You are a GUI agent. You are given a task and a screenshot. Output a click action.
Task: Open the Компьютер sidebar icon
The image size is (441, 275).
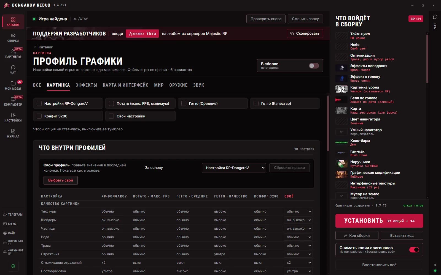coord(13,99)
